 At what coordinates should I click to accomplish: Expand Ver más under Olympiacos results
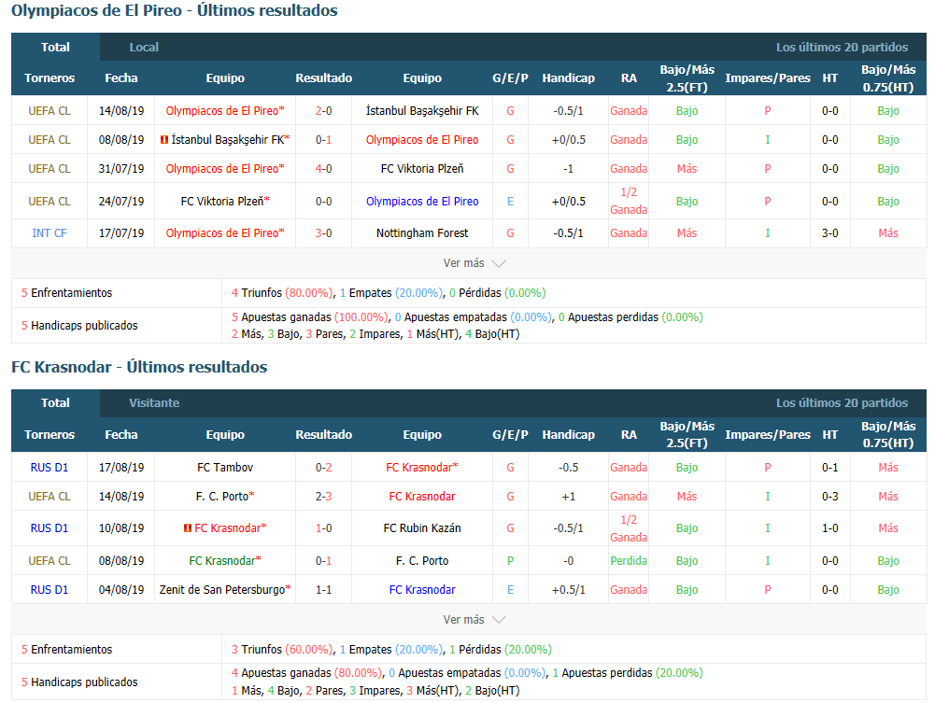[475, 263]
